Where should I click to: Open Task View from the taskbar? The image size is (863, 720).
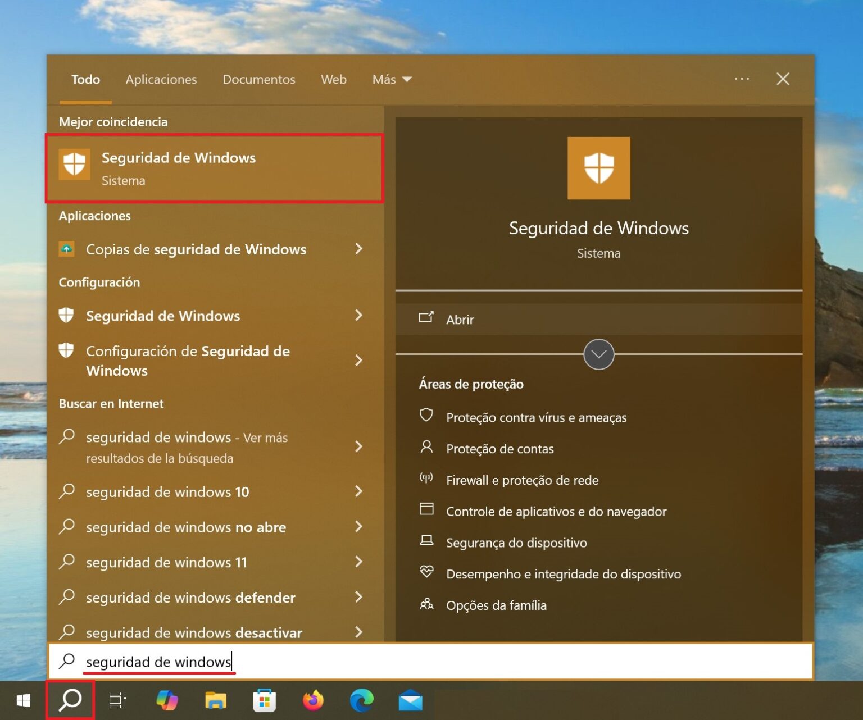click(117, 700)
